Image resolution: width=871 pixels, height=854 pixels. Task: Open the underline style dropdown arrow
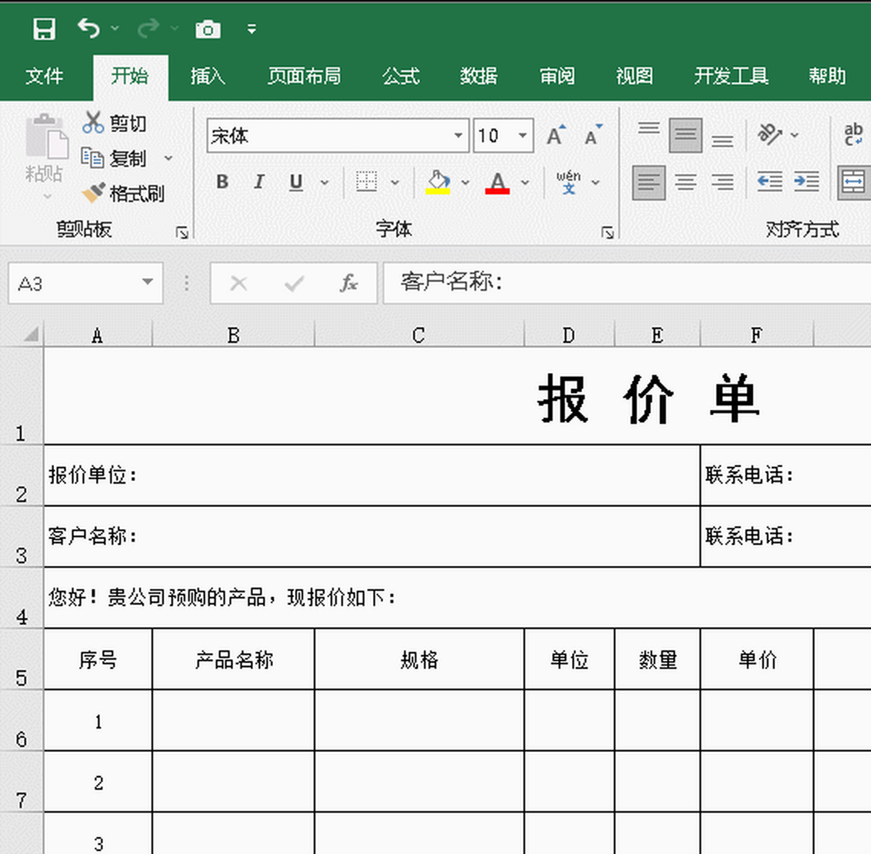point(324,182)
